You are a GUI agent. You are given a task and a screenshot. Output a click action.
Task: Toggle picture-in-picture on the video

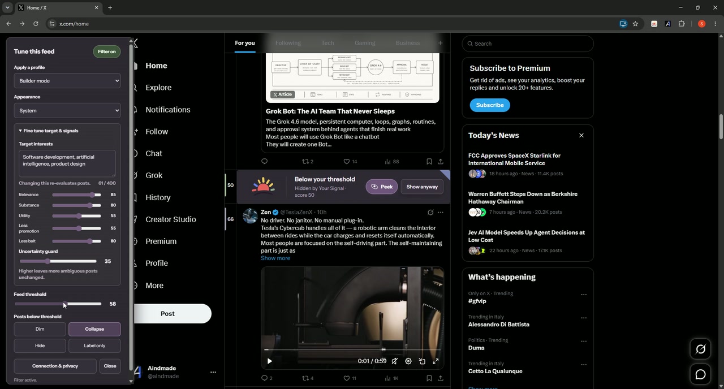422,361
